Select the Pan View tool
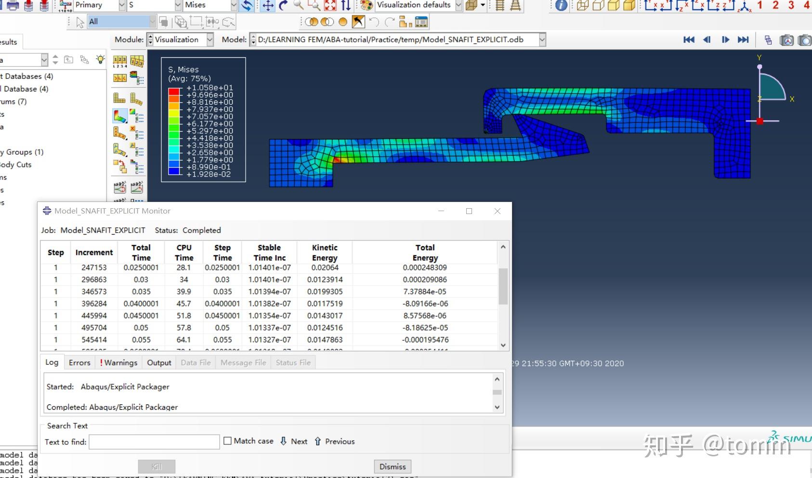This screenshot has height=478, width=812. click(x=268, y=6)
